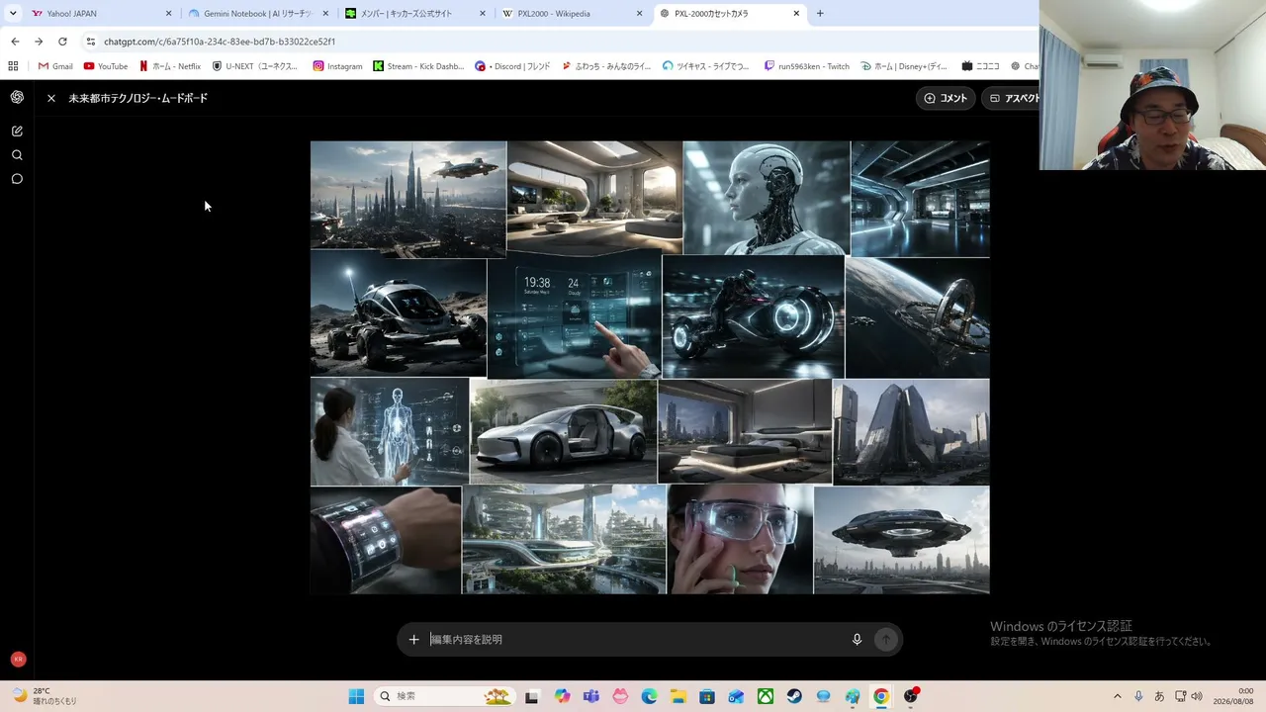Open the U-NEXT bookmark

255,66
